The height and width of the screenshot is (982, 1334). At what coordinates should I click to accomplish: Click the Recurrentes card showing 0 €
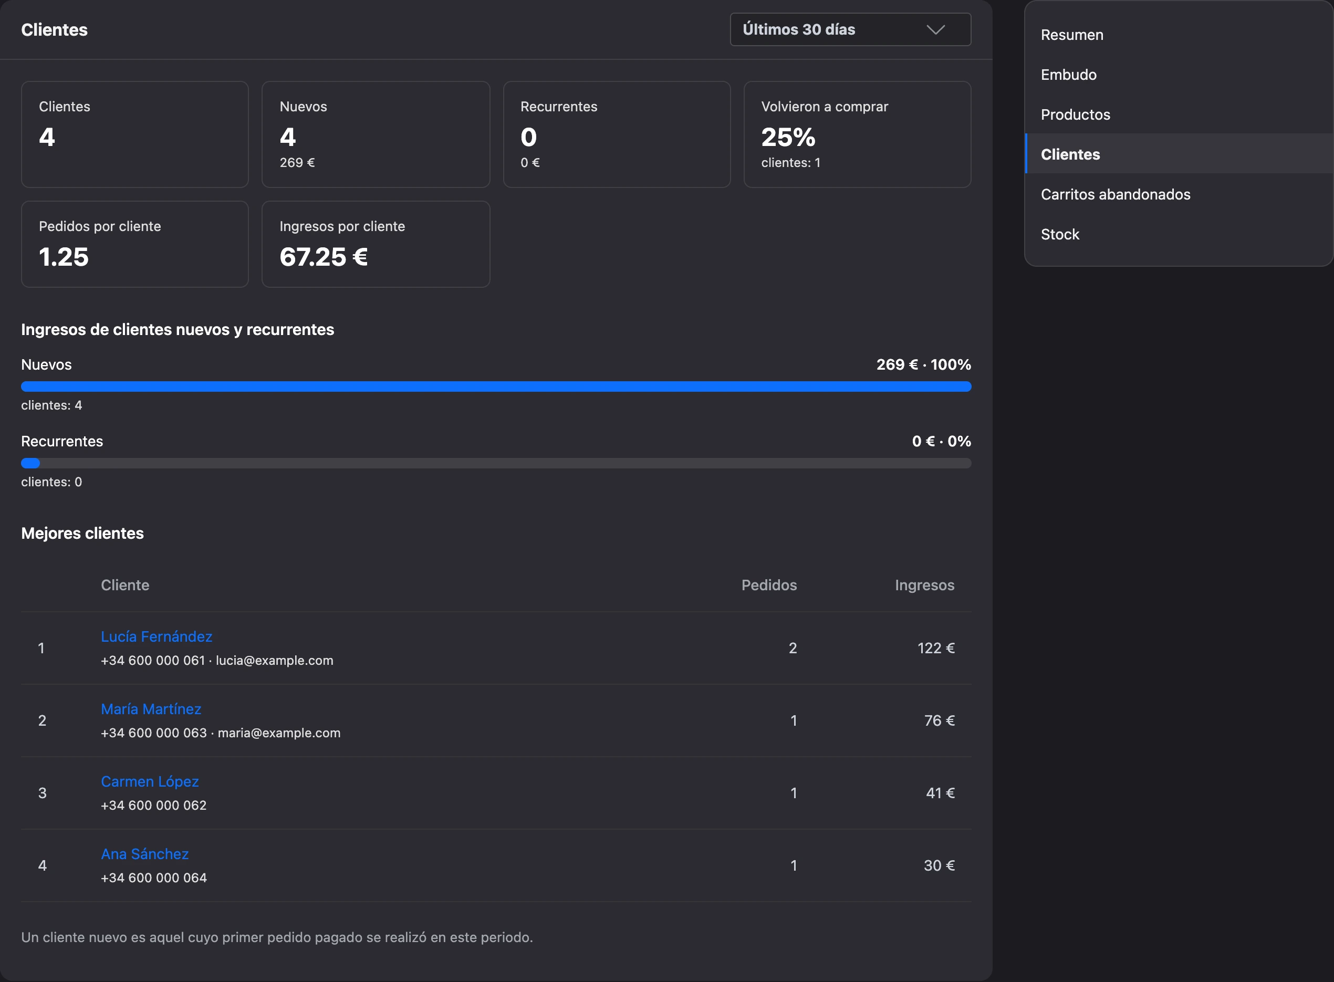(617, 134)
